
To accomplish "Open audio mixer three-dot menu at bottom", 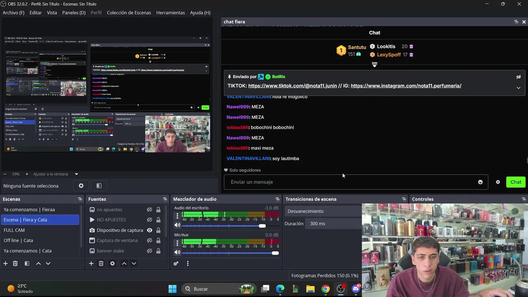I will click(x=188, y=264).
